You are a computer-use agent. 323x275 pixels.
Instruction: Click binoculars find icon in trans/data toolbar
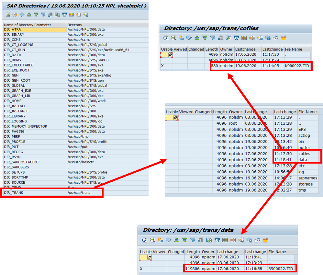[258, 240]
